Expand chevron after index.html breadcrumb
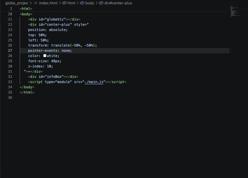248x178 pixels. [x=60, y=3]
